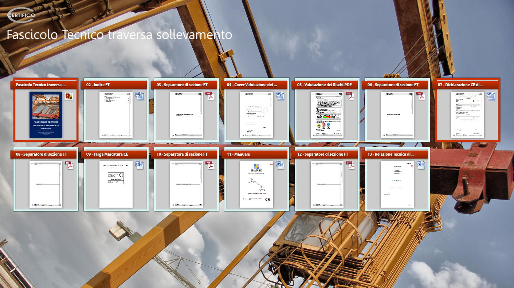514x288 pixels.
Task: Click the image file icon on the Fascicolo Tecnico cover card
Action: pos(69,96)
